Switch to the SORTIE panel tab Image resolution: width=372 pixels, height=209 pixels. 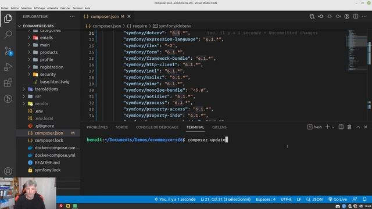[x=121, y=127]
